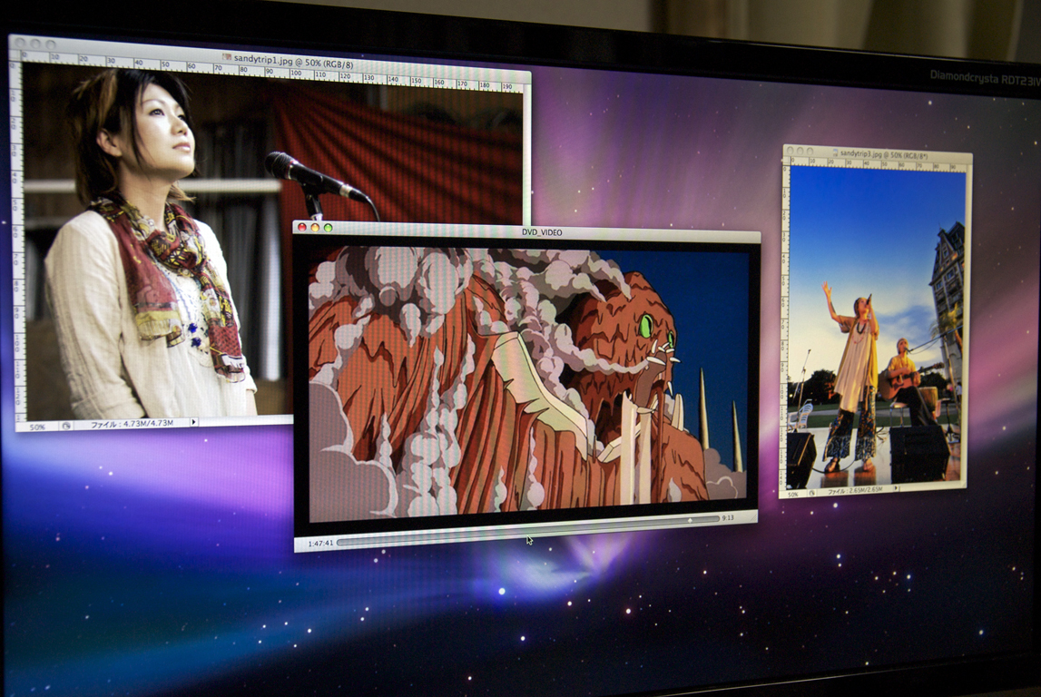Viewport: 1041px width, 697px height.
Task: Minimize the sandytrip3.jpg window
Action: coord(800,152)
